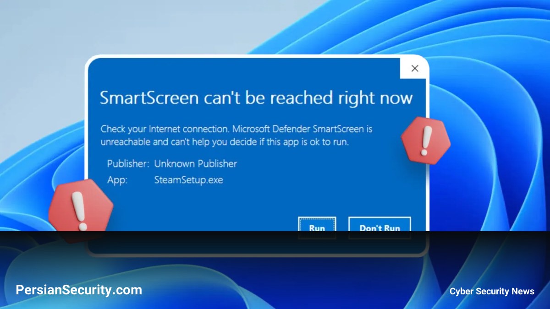Click the Run button
The width and height of the screenshot is (550, 309).
(317, 228)
